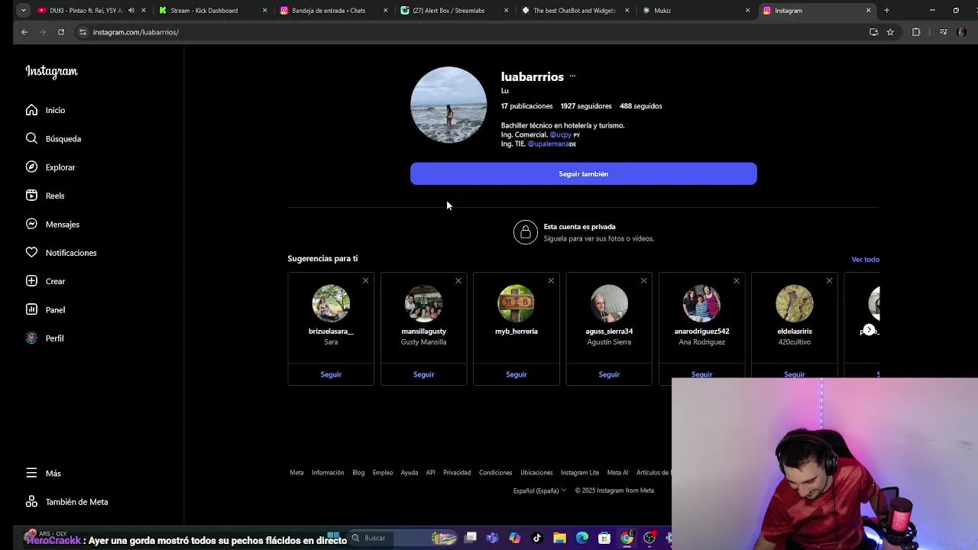Switch to DUKI - Pintao YouTube tab
Image resolution: width=978 pixels, height=550 pixels.
86,11
